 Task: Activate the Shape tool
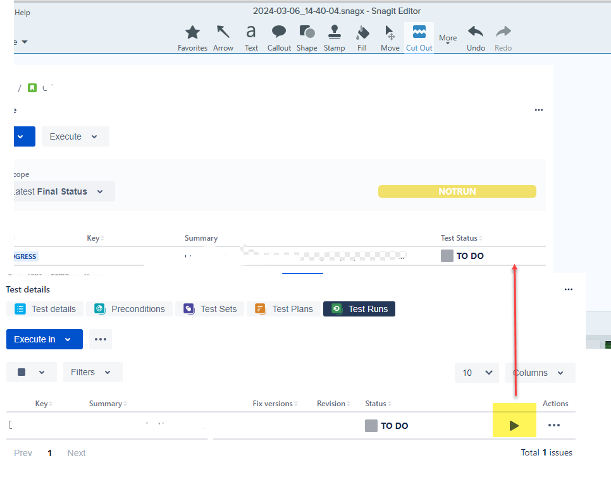pos(307,38)
